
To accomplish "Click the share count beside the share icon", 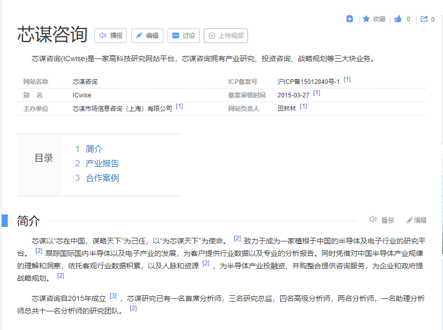I will click(x=433, y=20).
